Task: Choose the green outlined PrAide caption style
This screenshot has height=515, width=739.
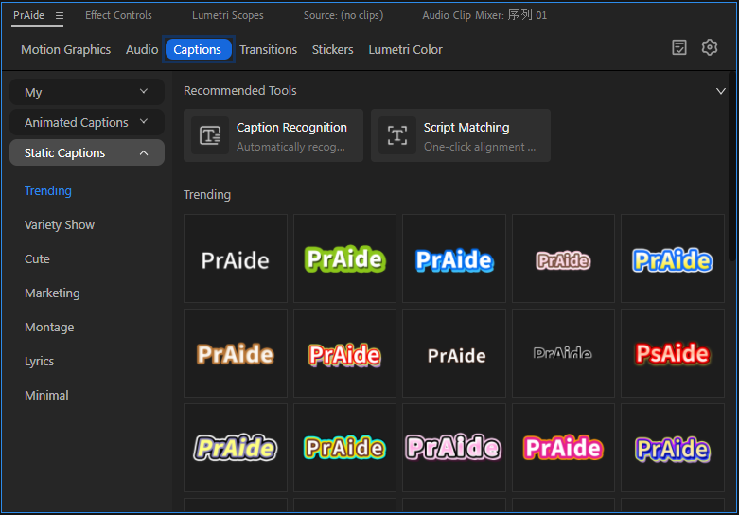Action: [344, 258]
